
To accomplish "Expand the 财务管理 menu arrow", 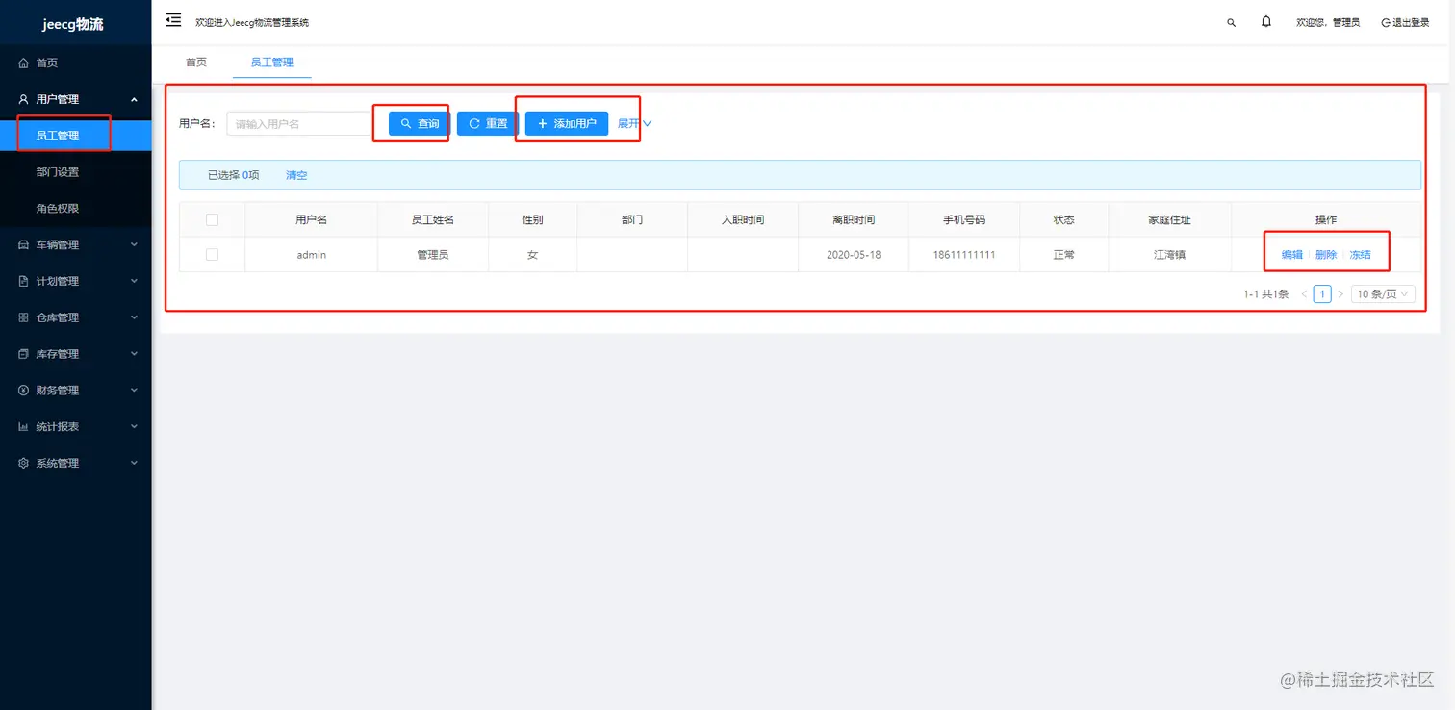I will click(134, 391).
